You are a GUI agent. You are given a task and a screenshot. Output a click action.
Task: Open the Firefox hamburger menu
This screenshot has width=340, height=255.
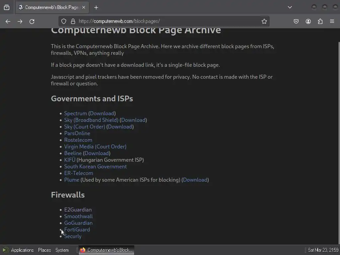(332, 21)
